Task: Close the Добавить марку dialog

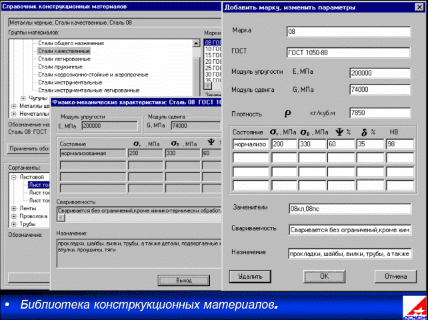Action: 419,7
